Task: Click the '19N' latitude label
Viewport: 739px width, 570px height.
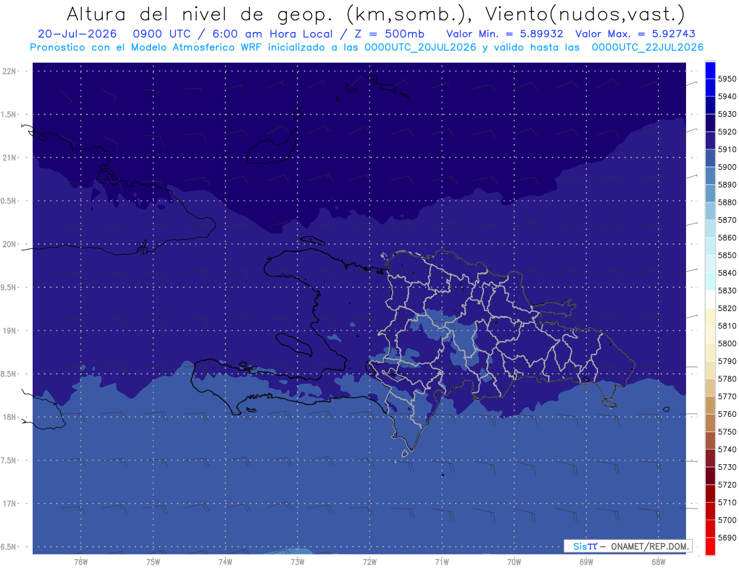Action: click(9, 331)
